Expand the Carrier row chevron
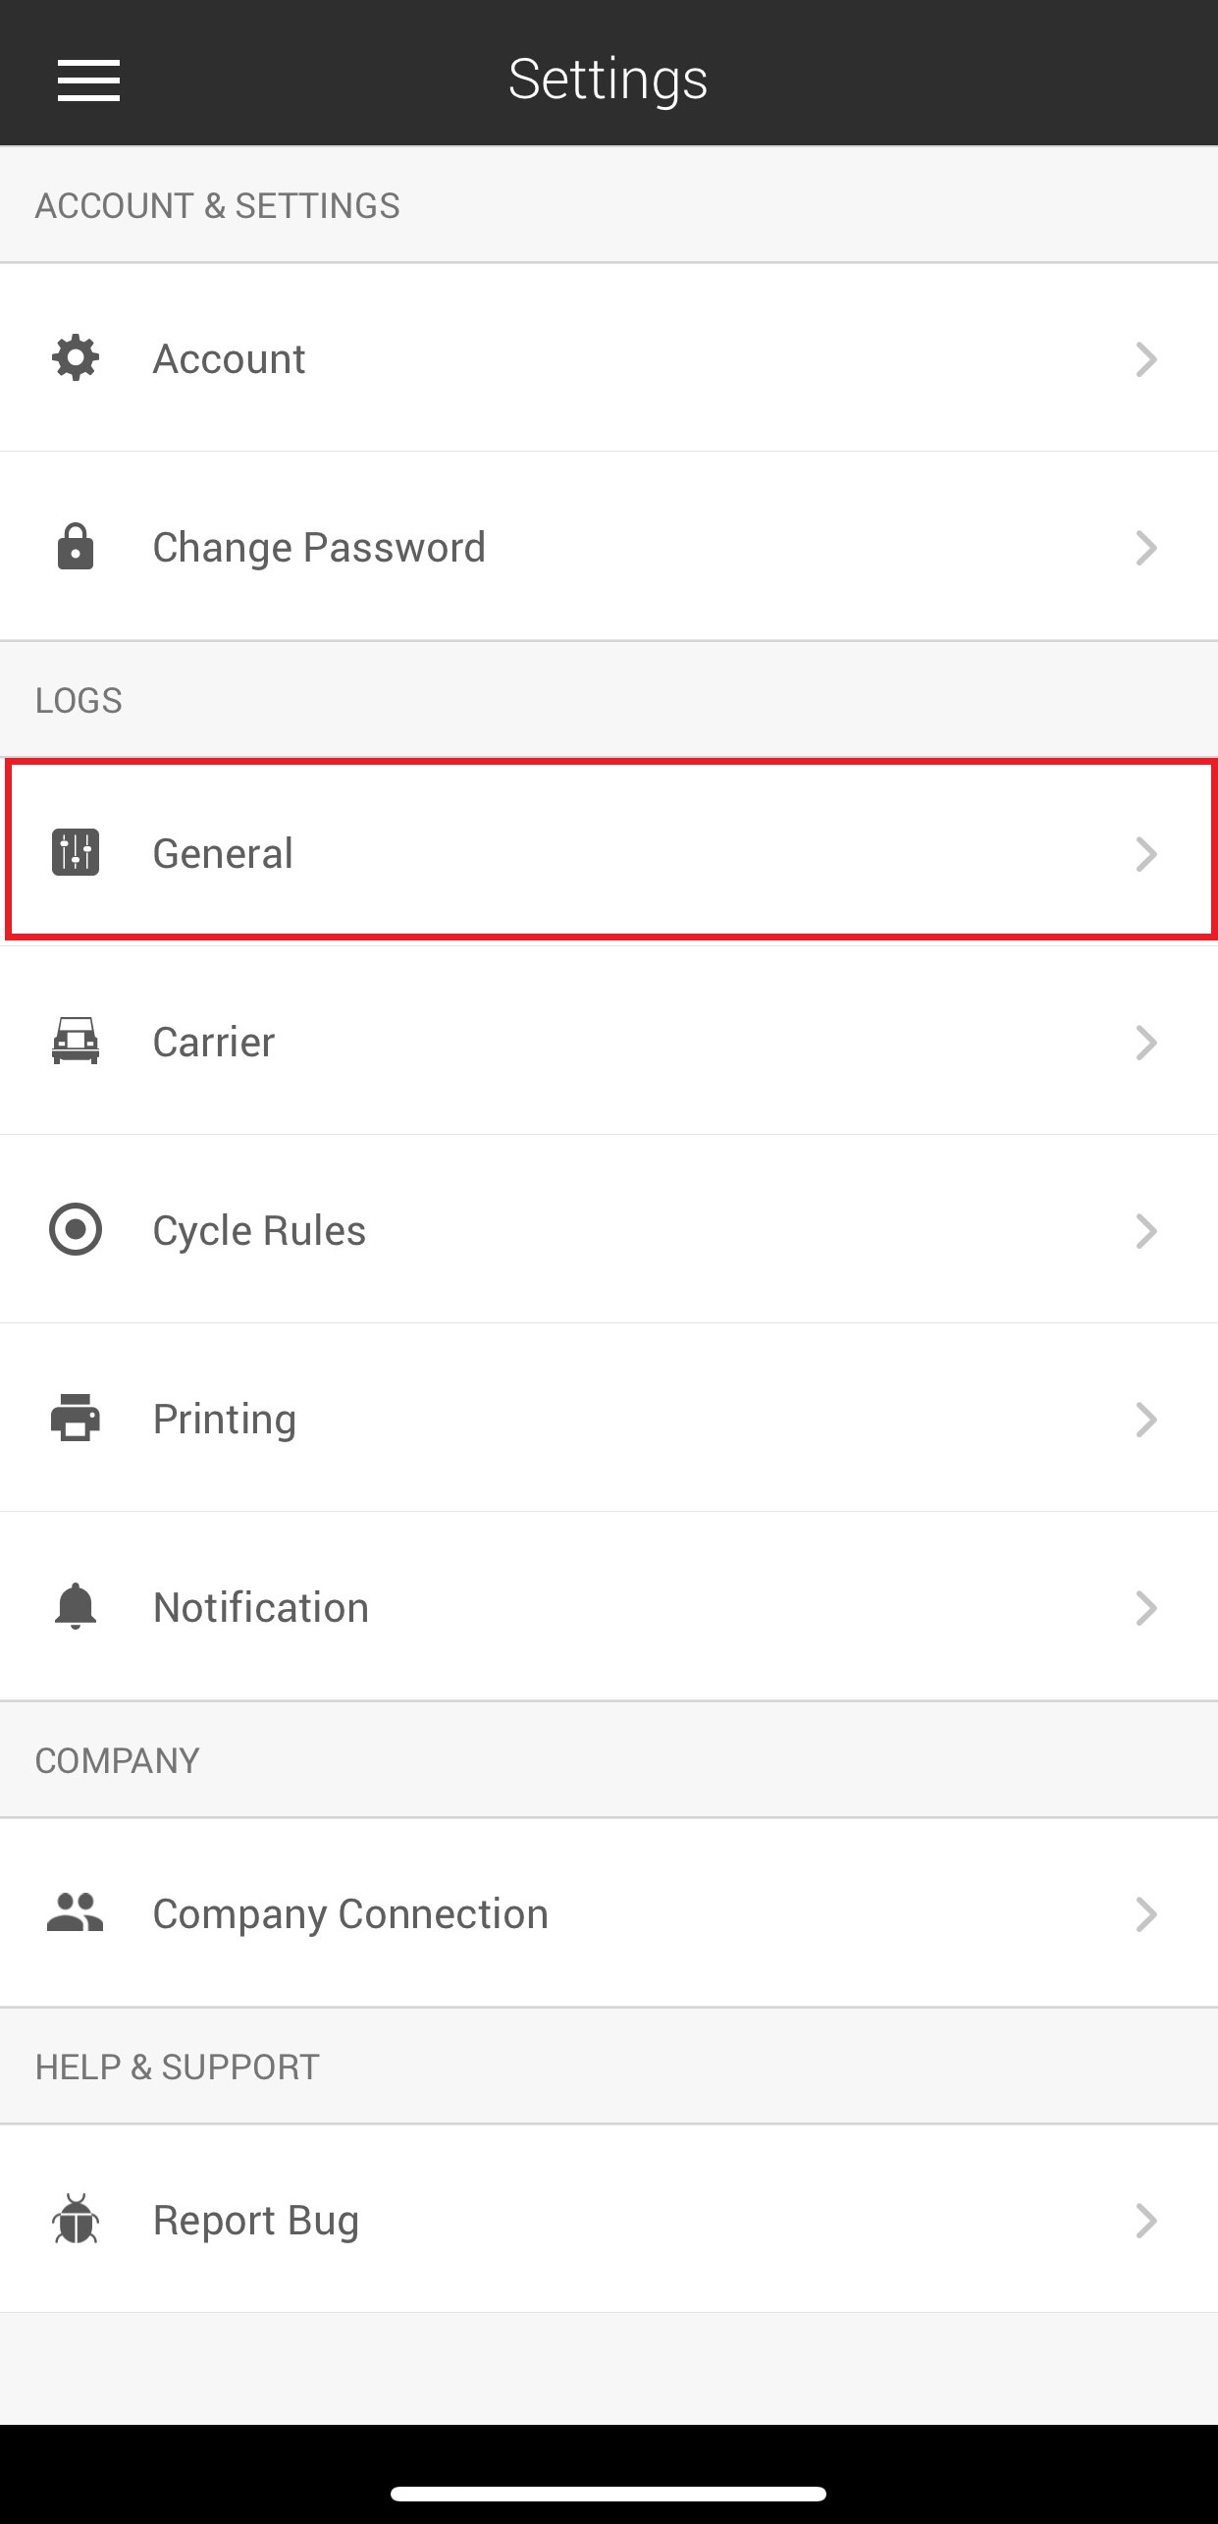The image size is (1218, 2524). 1146,1042
